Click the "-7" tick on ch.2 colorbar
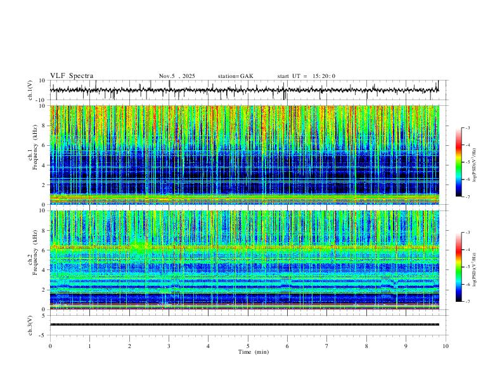 tap(467, 302)
